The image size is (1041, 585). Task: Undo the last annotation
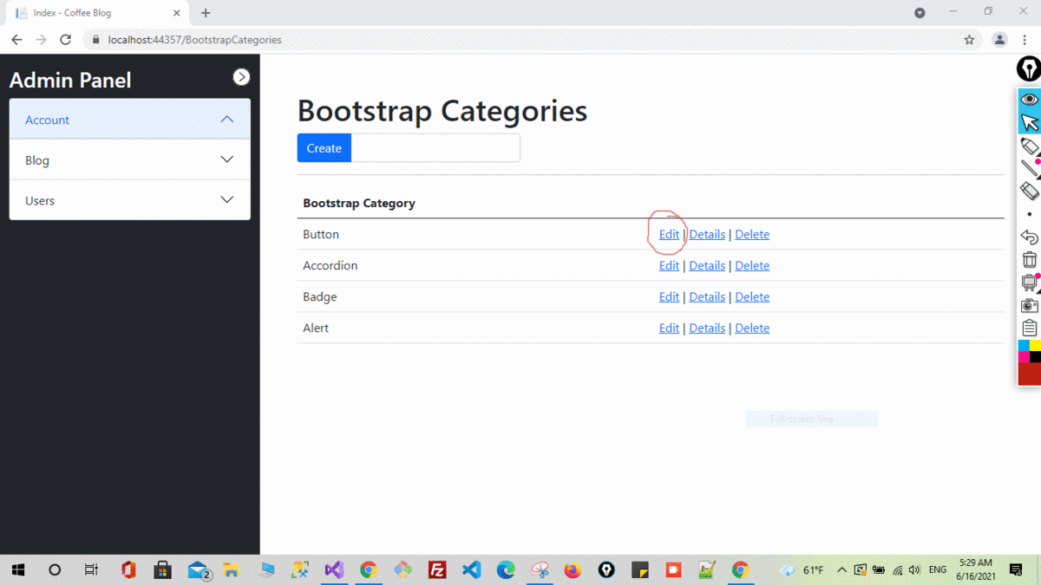(x=1029, y=237)
